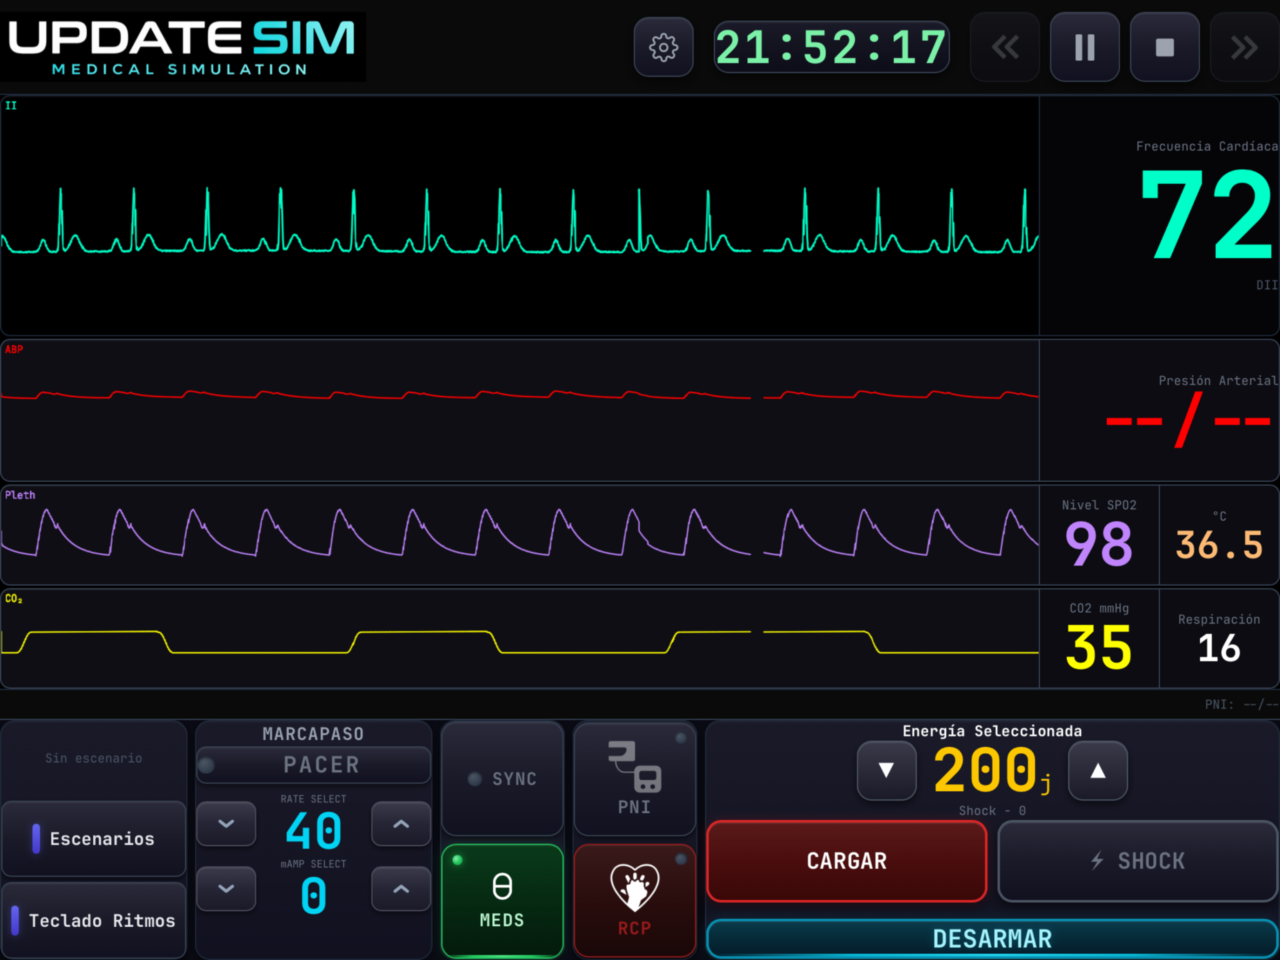Viewport: 1280px width, 960px height.
Task: Decrease the mAMP select value
Action: point(226,888)
